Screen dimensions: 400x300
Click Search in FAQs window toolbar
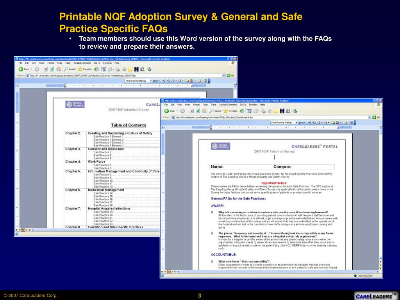click(215, 111)
